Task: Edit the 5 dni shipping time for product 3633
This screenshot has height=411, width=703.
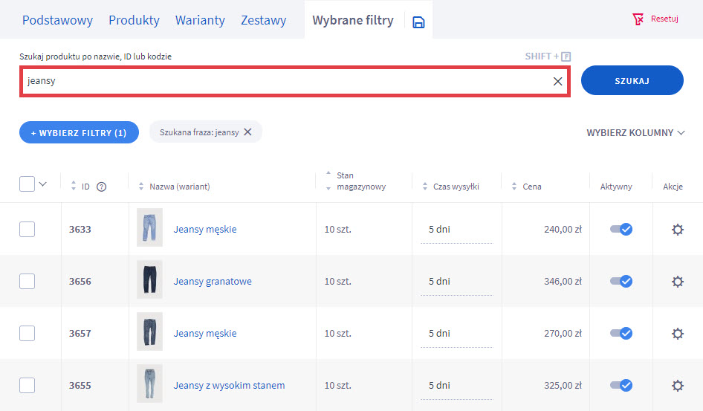Action: point(457,230)
